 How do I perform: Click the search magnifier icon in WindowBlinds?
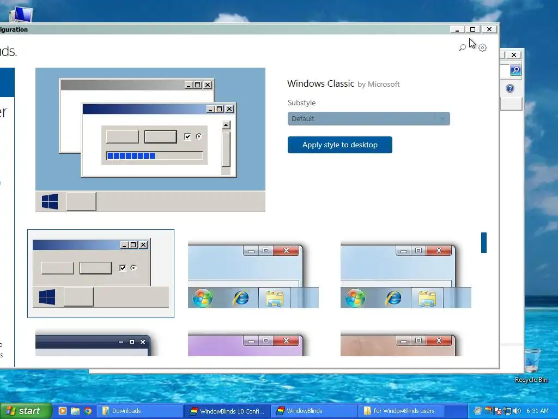point(462,47)
